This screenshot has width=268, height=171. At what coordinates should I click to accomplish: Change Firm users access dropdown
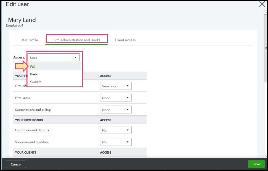pos(115,98)
